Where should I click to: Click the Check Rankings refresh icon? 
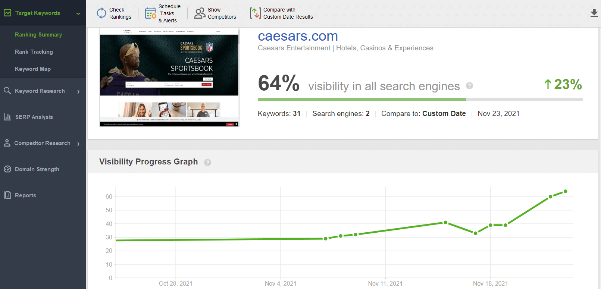coord(101,13)
